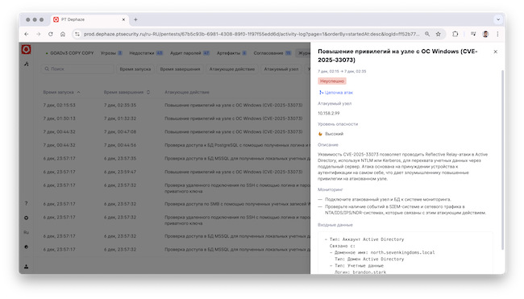
Task: Select the log row started 7 дек, 02:15:53
Action: click(x=172, y=106)
